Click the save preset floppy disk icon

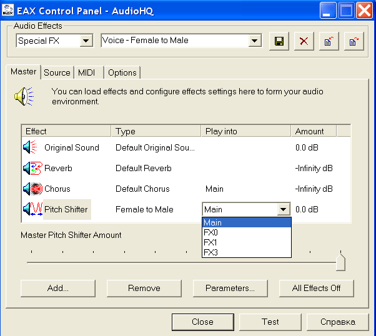point(279,41)
